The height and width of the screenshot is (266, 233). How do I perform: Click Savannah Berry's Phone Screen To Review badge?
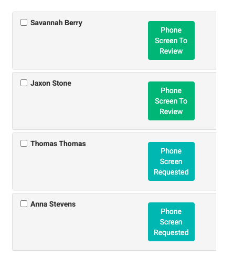tap(171, 40)
